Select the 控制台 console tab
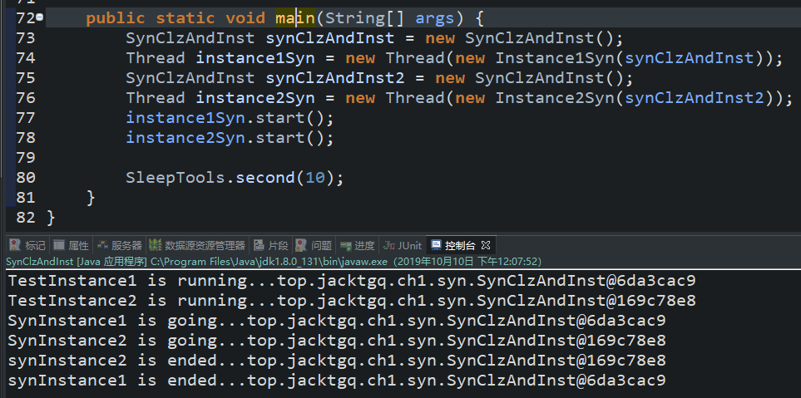 coord(453,245)
